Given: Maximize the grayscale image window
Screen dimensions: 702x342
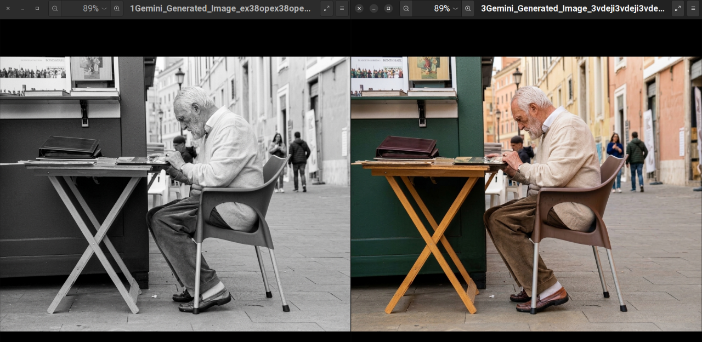Looking at the screenshot, I should (x=37, y=9).
